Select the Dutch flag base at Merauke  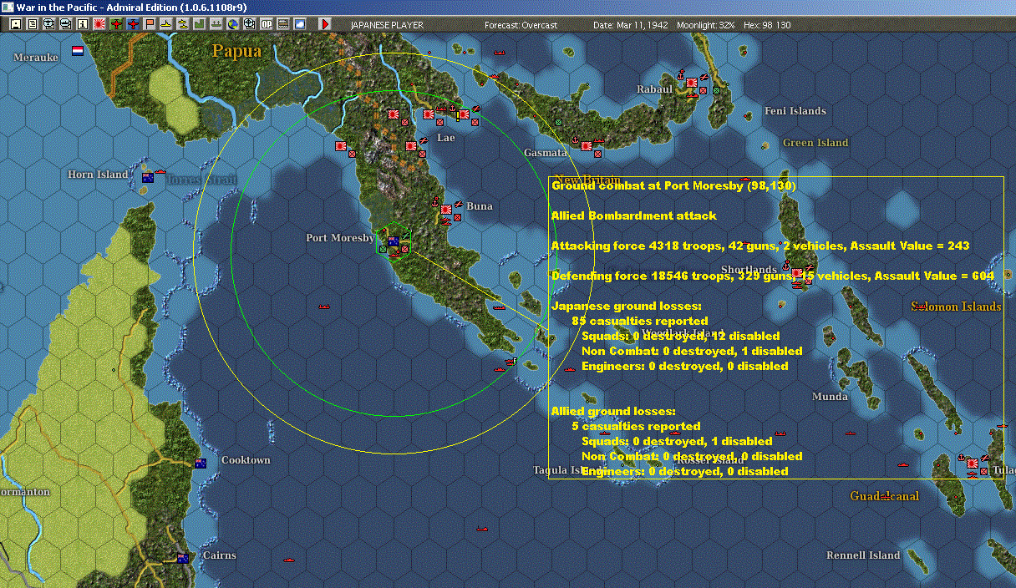tap(78, 50)
